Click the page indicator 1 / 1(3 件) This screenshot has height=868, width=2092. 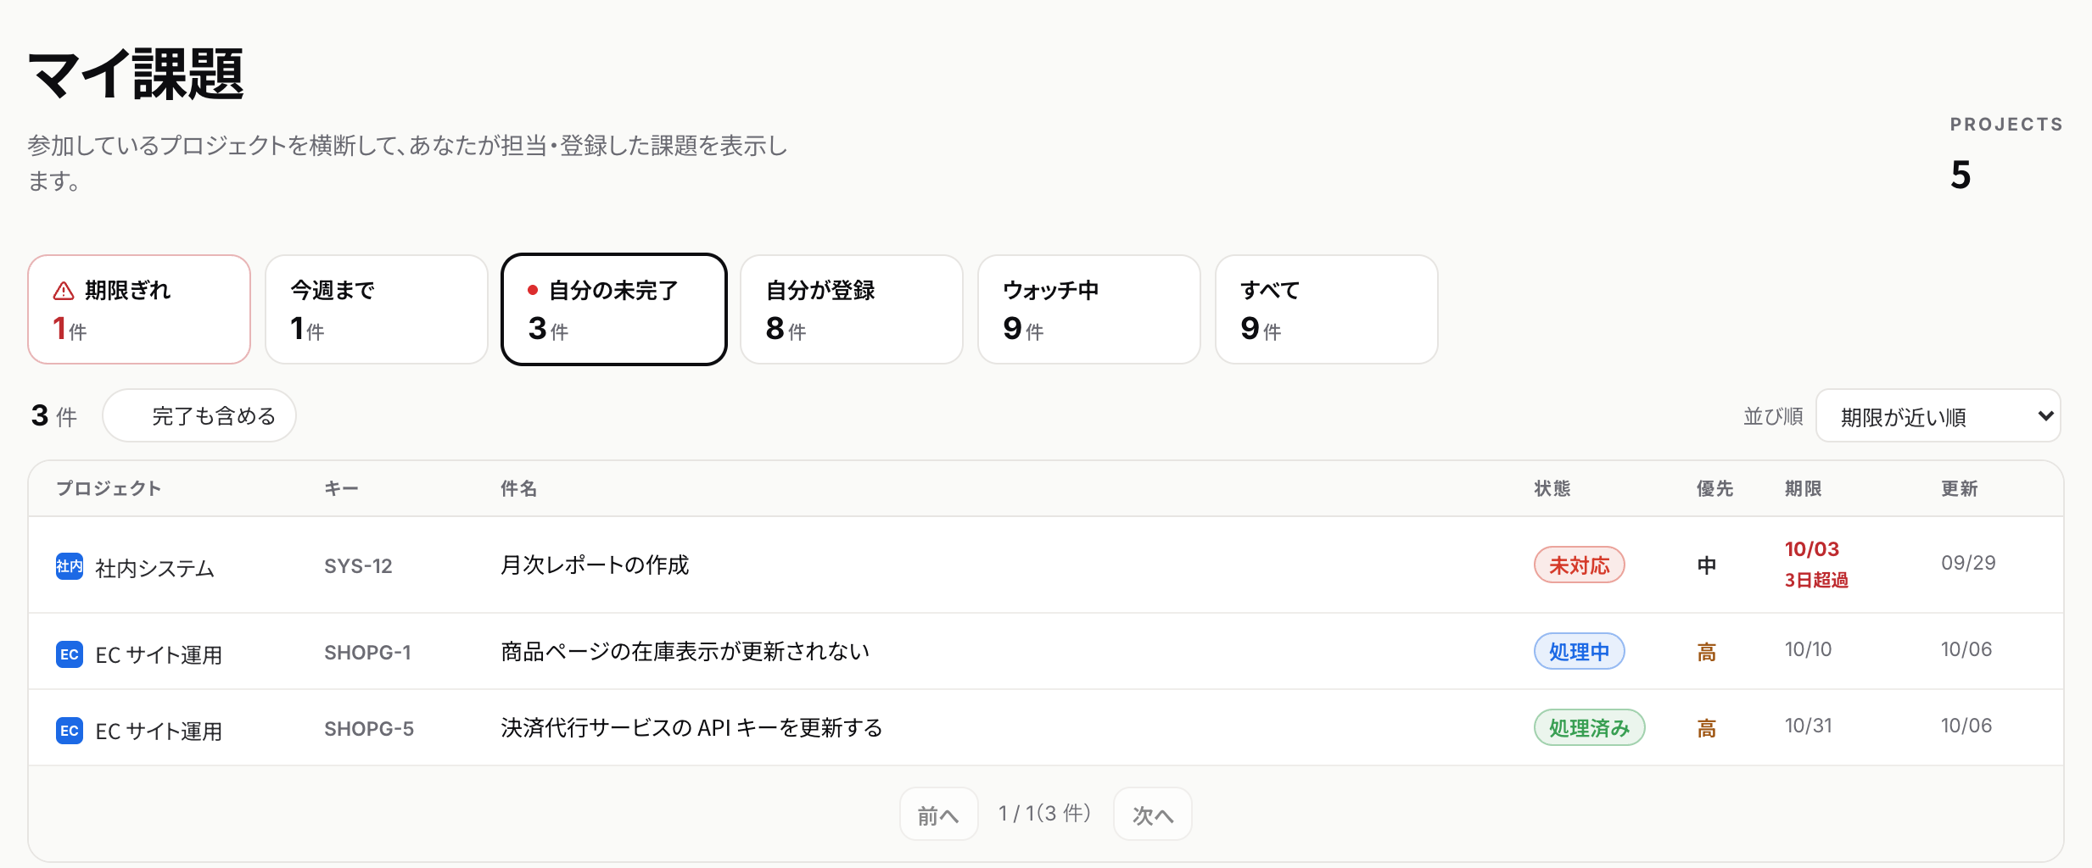pos(1044,814)
